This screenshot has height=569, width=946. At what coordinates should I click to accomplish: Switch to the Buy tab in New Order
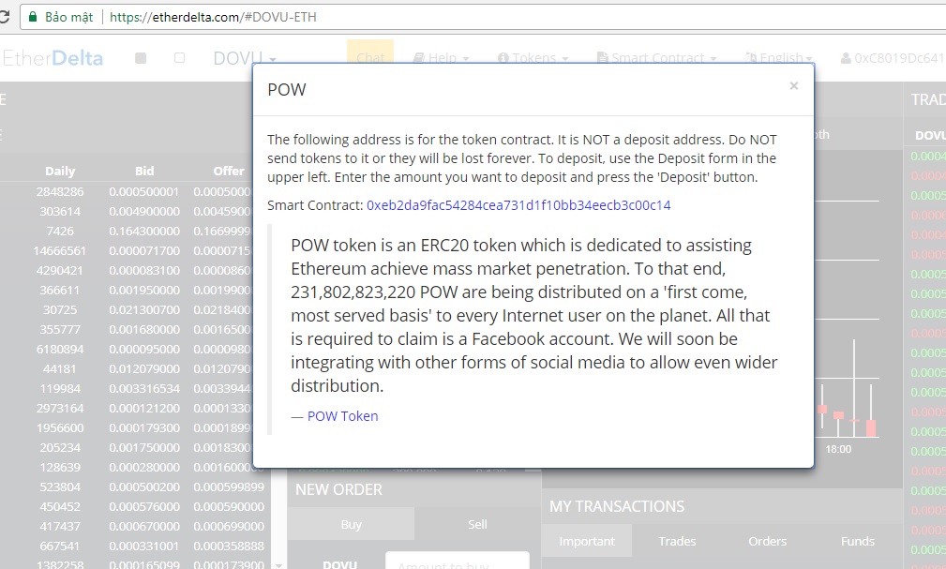click(x=352, y=524)
